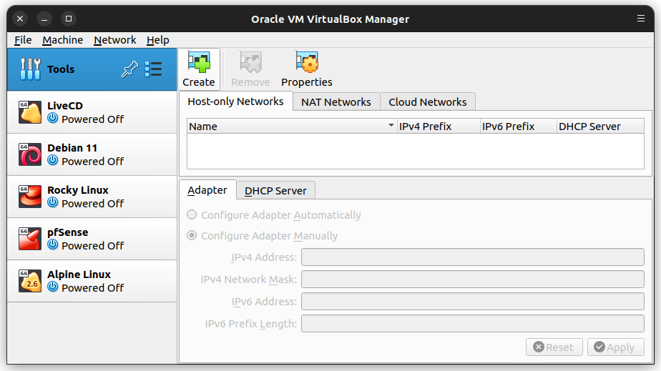Click the IPv6 Prefix Length field
Screen dimensions: 661x371
(473, 323)
